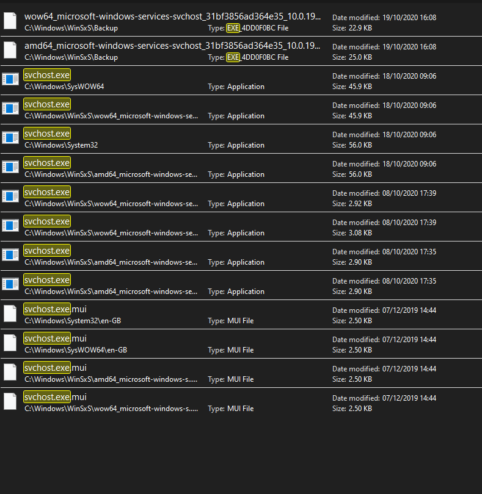Select svchost.exe.mui name in WinSxS amd64 folder

tap(55, 368)
